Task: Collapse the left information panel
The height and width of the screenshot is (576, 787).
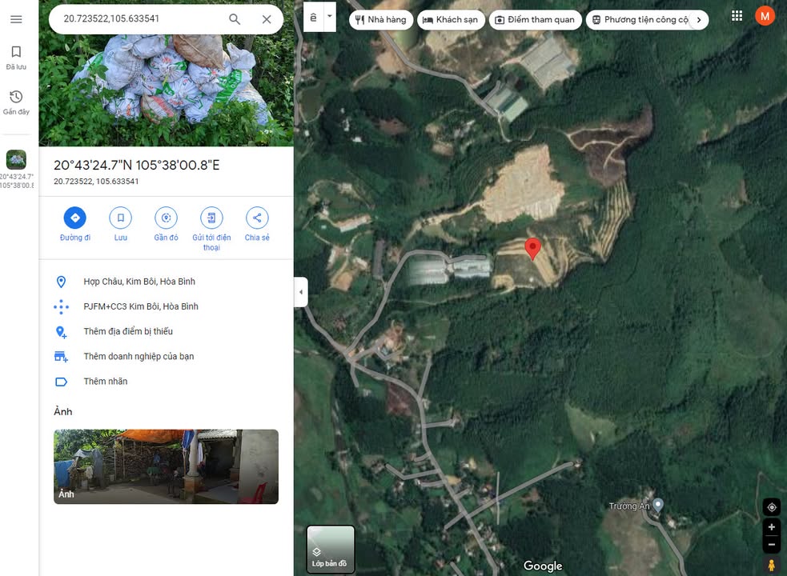Action: pos(301,292)
